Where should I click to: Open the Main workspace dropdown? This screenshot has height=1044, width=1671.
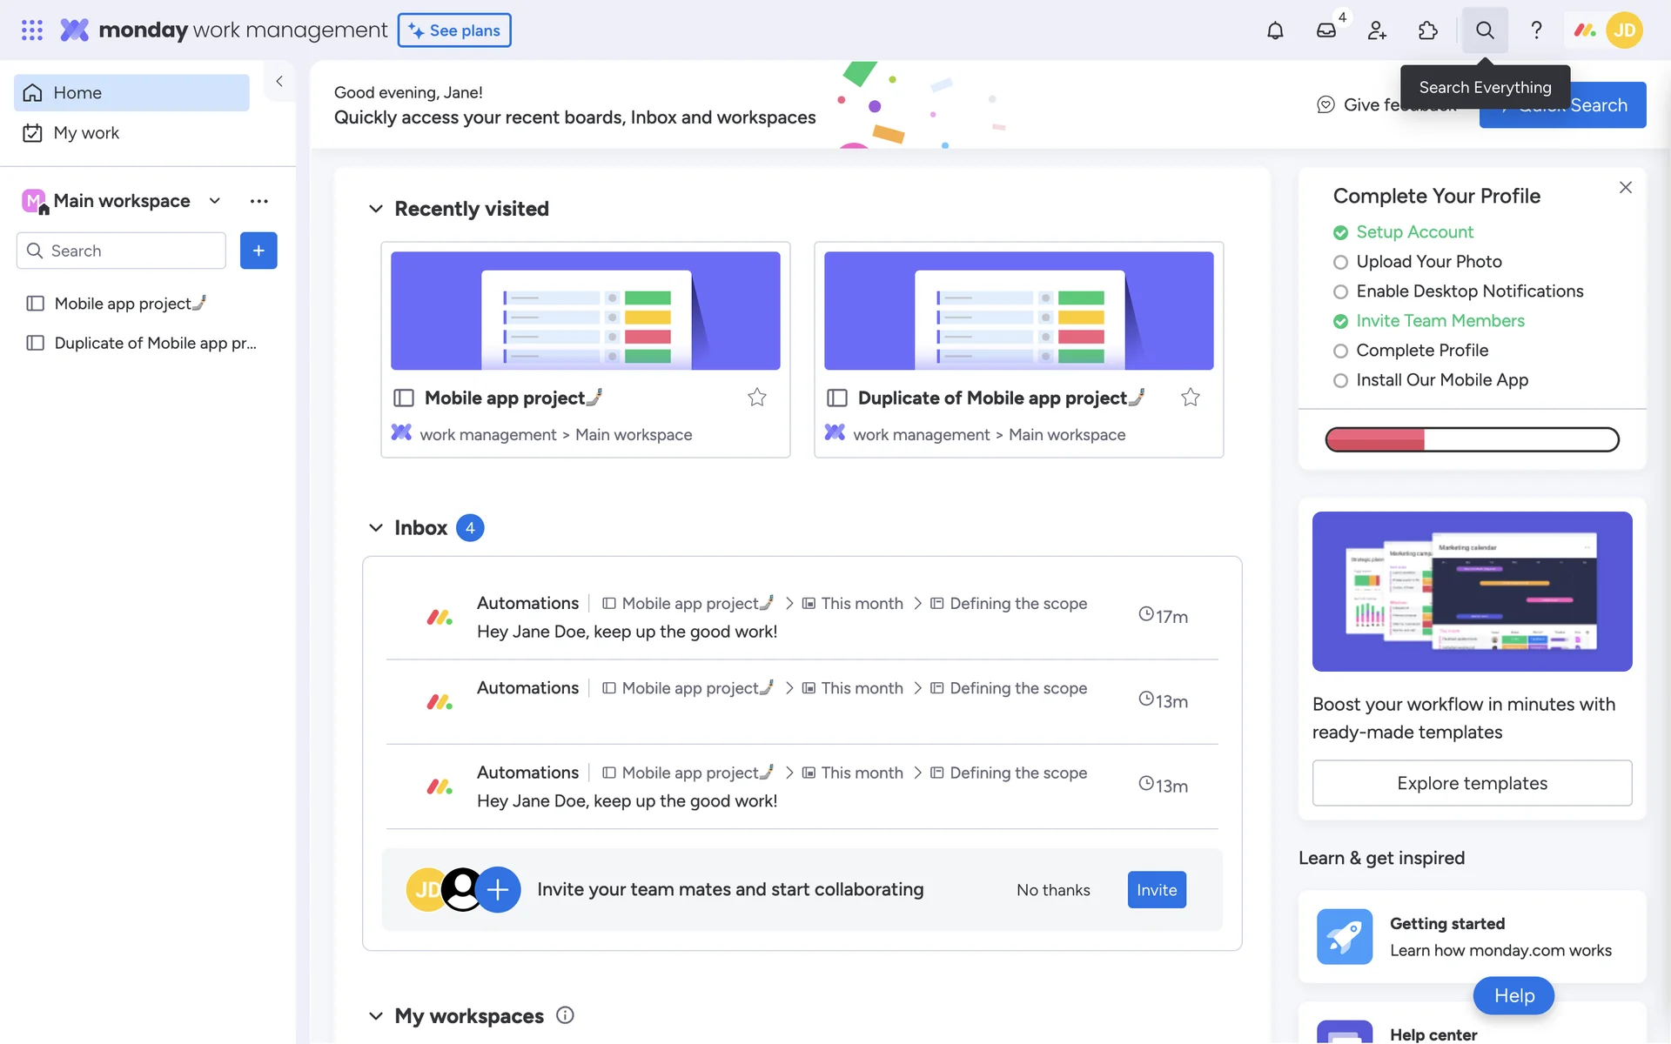pyautogui.click(x=214, y=201)
